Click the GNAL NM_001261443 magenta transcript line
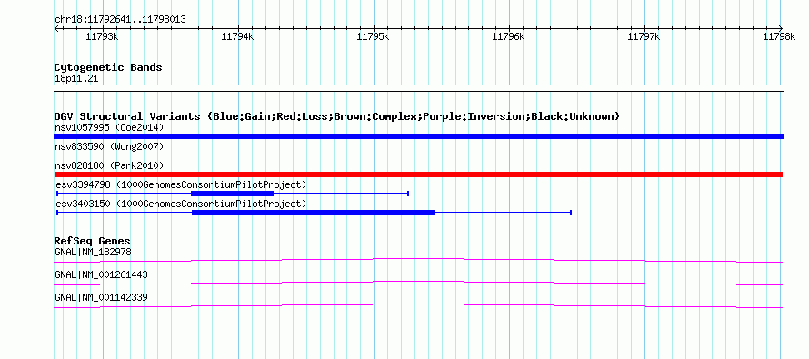Screen dimensions: 809x359 418,283
